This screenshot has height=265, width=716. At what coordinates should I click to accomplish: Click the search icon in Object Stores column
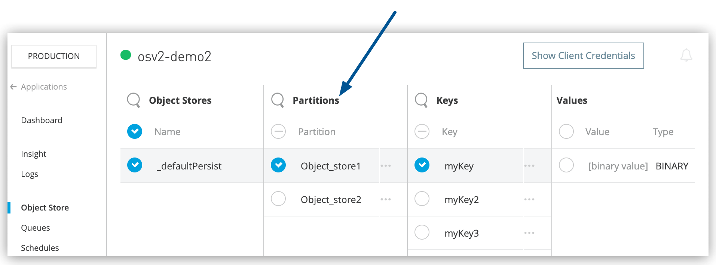coord(133,100)
